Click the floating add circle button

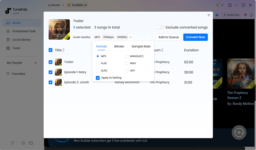pyautogui.click(x=239, y=132)
